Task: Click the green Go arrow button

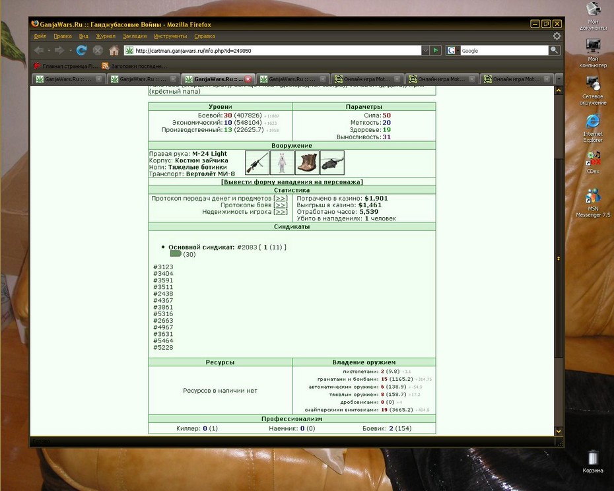Action: [x=436, y=51]
